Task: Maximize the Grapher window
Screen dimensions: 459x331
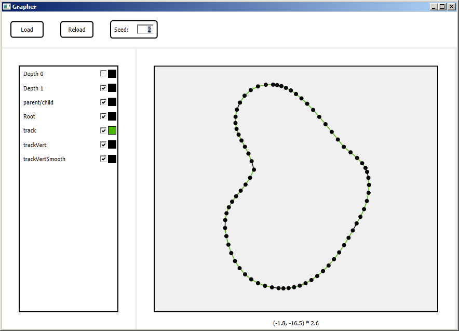Action: [442, 7]
